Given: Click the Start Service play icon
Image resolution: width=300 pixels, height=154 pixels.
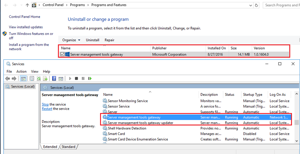Looking at the screenshot, I should (70, 78).
